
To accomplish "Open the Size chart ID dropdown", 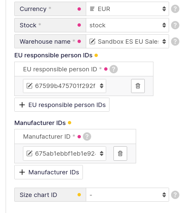I will point(127,195).
